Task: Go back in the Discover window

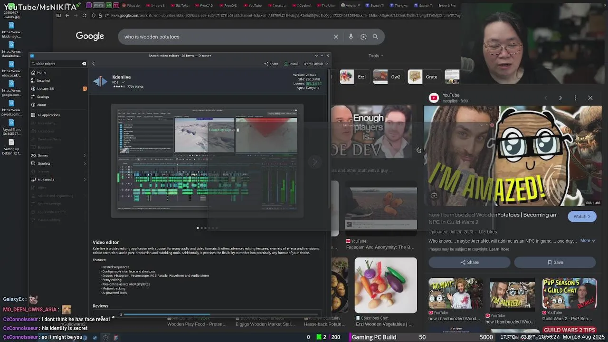Action: (93, 64)
